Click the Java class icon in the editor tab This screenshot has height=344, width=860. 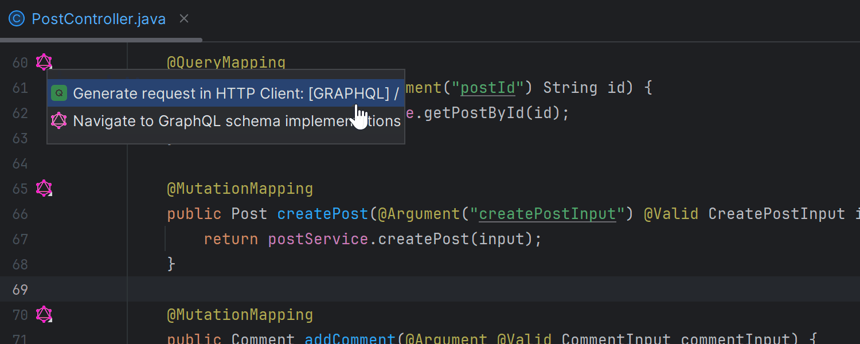point(16,18)
